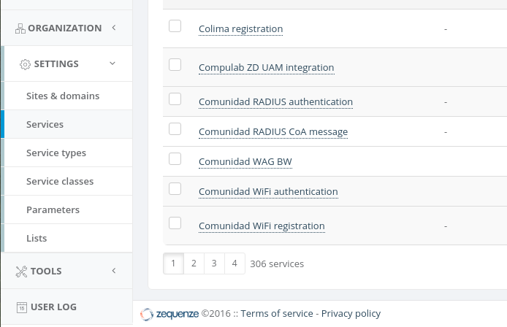The width and height of the screenshot is (507, 327).
Task: Open Comunidad RADIUS CoA message service
Action: [x=273, y=132]
